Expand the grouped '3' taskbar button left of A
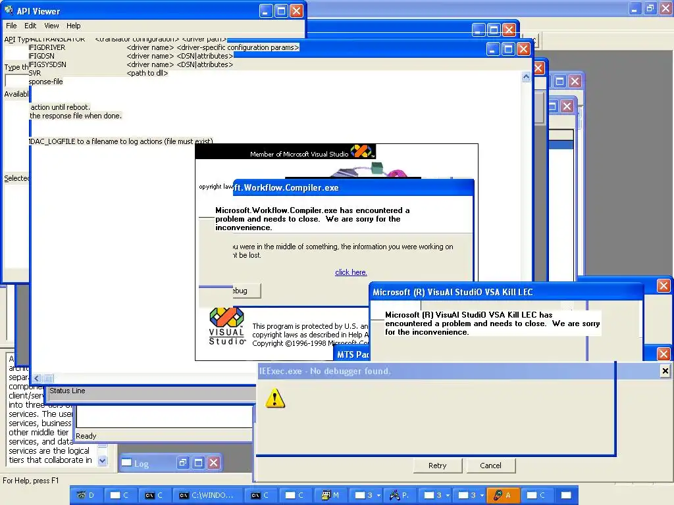Image resolution: width=674 pixels, height=505 pixels. pos(470,495)
